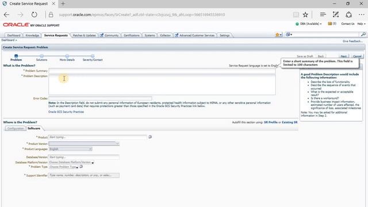Select the Service Requests tab
Viewport: 368px width, 207px height.
click(56, 35)
